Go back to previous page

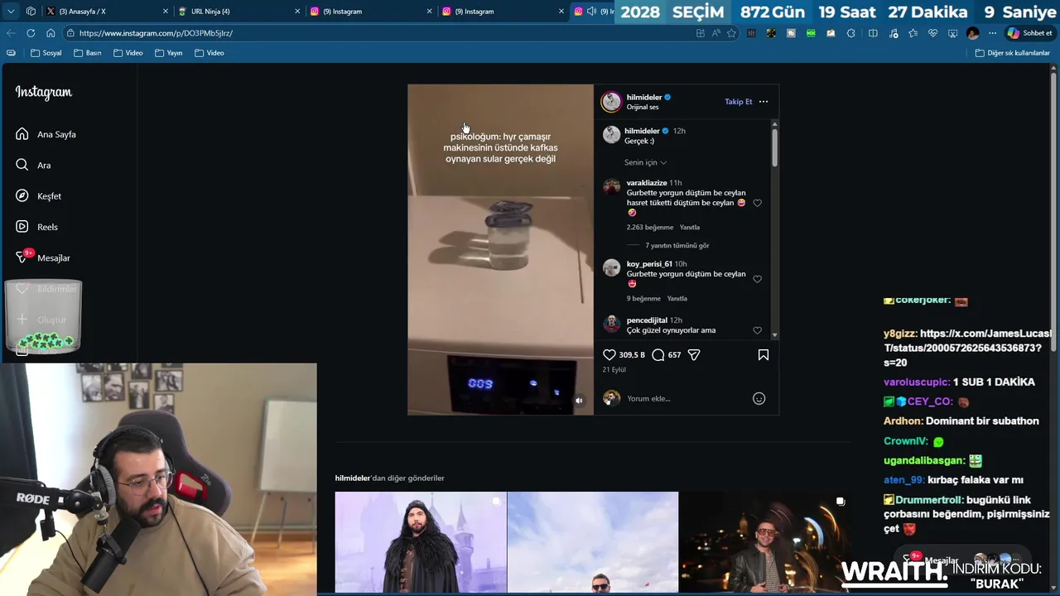(x=11, y=33)
